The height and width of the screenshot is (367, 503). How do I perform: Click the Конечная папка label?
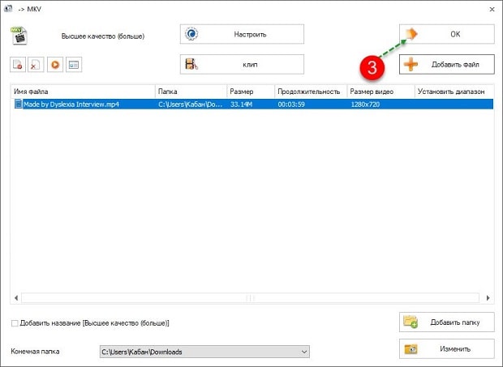[35, 352]
